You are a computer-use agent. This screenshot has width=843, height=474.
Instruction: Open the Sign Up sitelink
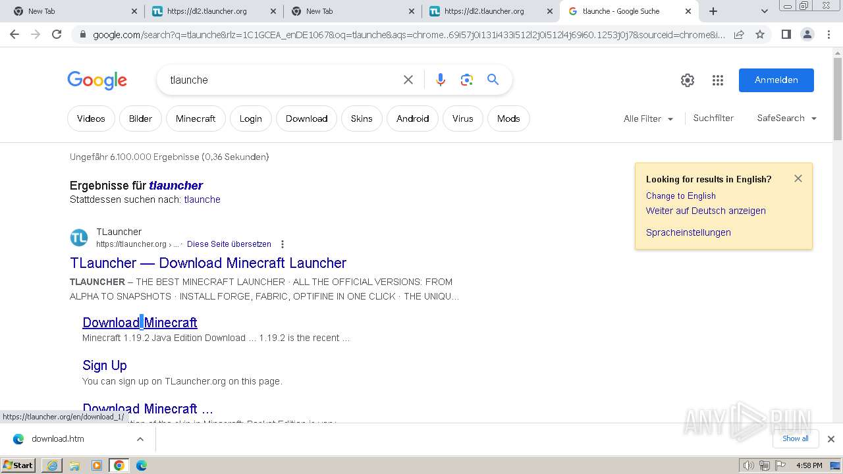105,365
